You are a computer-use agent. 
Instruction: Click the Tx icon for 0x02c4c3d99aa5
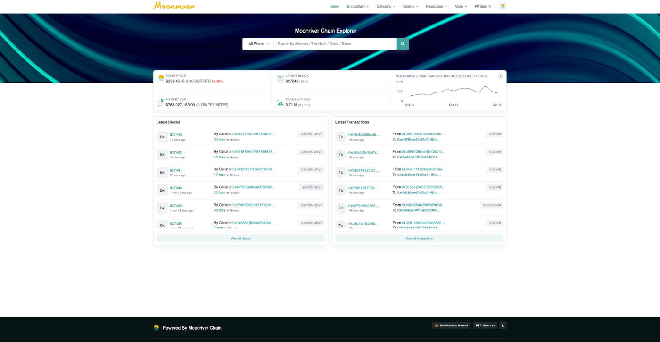point(341,137)
